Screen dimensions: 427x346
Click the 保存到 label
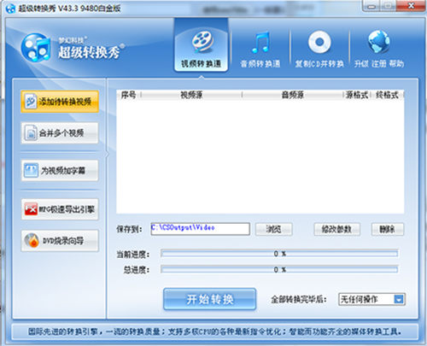pos(129,229)
